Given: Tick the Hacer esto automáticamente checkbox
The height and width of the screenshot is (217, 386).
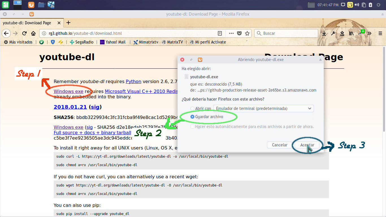Looking at the screenshot, I should (x=192, y=127).
